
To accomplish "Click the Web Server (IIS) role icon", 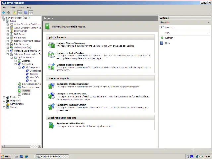I will (x=12, y=47).
